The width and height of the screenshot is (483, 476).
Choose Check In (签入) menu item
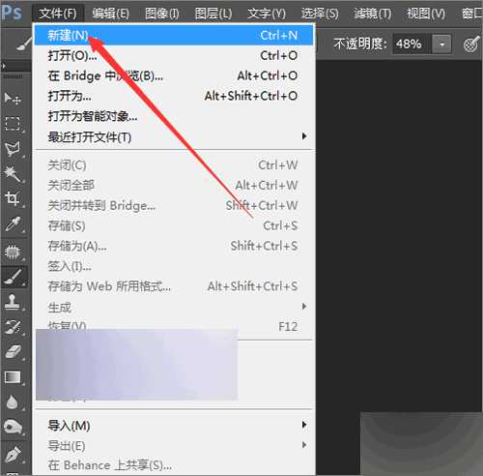[x=175, y=266]
